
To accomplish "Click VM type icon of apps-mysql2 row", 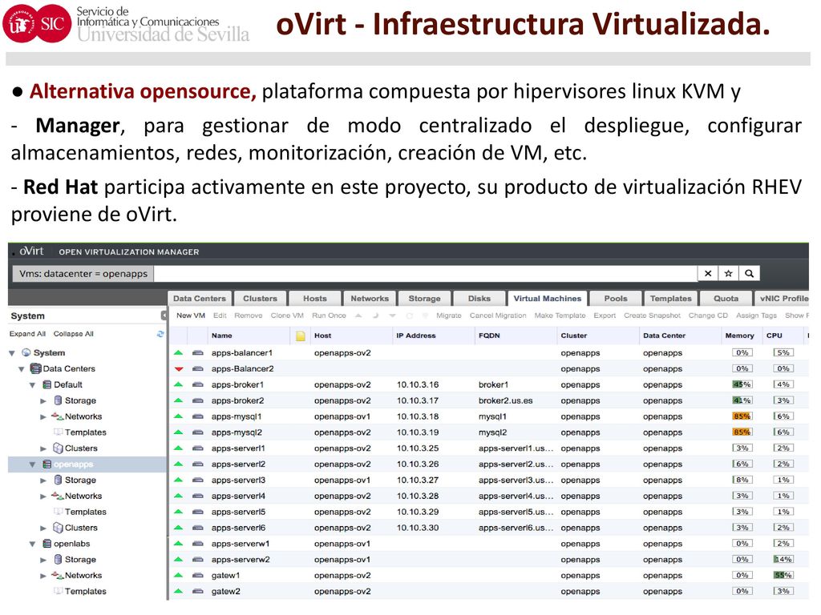I will (197, 432).
